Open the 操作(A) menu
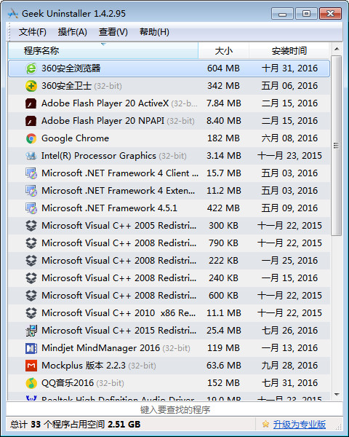The width and height of the screenshot is (349, 437). pos(73,32)
